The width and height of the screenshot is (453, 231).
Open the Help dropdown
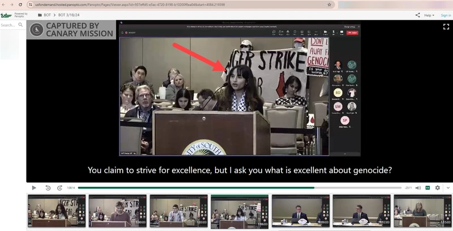[x=430, y=15]
